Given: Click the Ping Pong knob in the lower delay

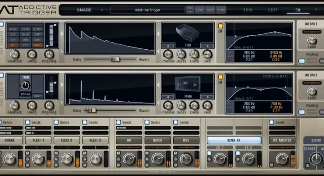Looking at the screenshot, I should 49,105.
